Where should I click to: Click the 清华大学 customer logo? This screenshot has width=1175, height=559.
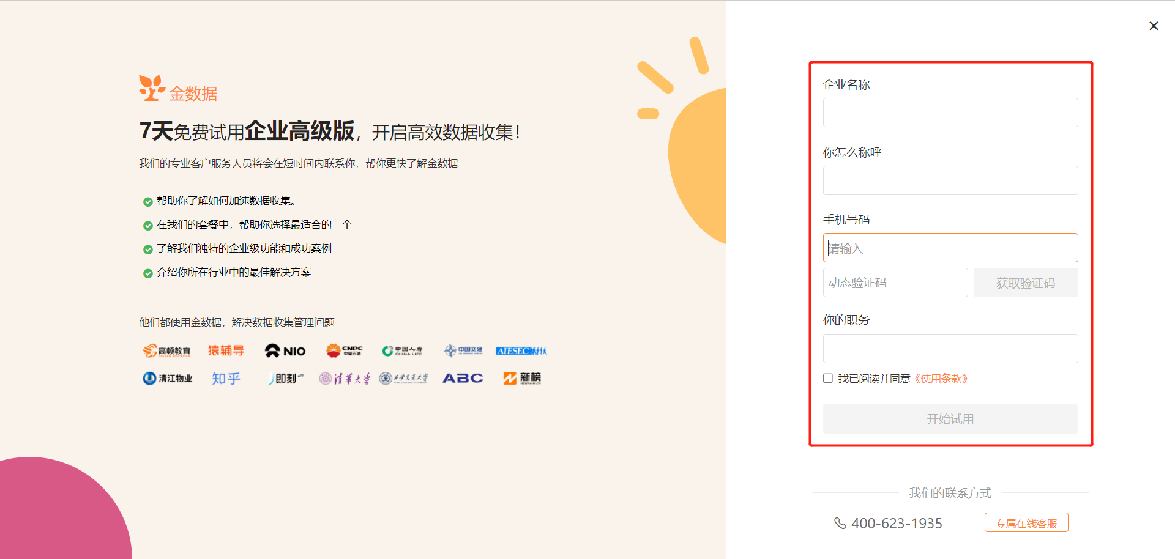[345, 379]
